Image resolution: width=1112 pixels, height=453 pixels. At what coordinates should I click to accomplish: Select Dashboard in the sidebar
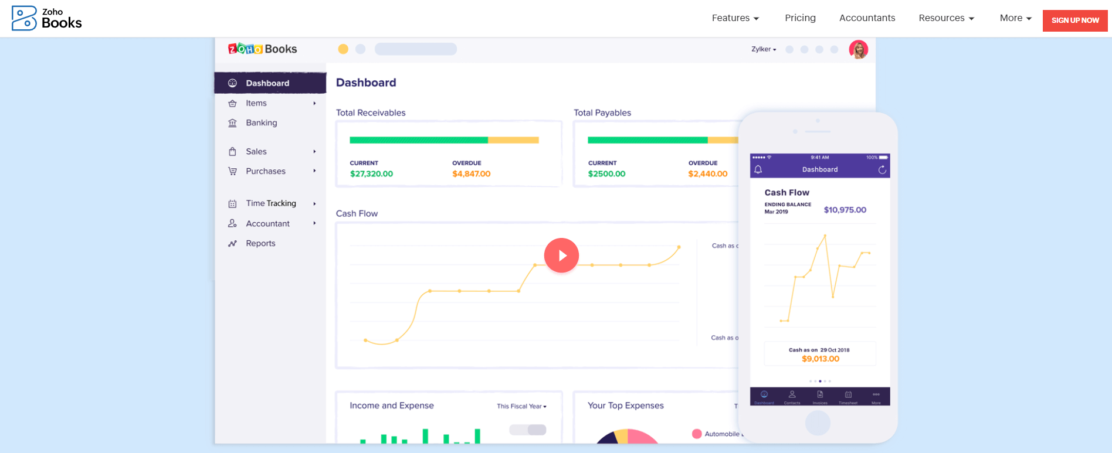point(270,83)
